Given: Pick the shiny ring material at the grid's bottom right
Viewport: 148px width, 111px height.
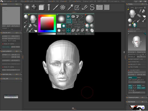Looking at the screenshot, I should click(x=92, y=30).
